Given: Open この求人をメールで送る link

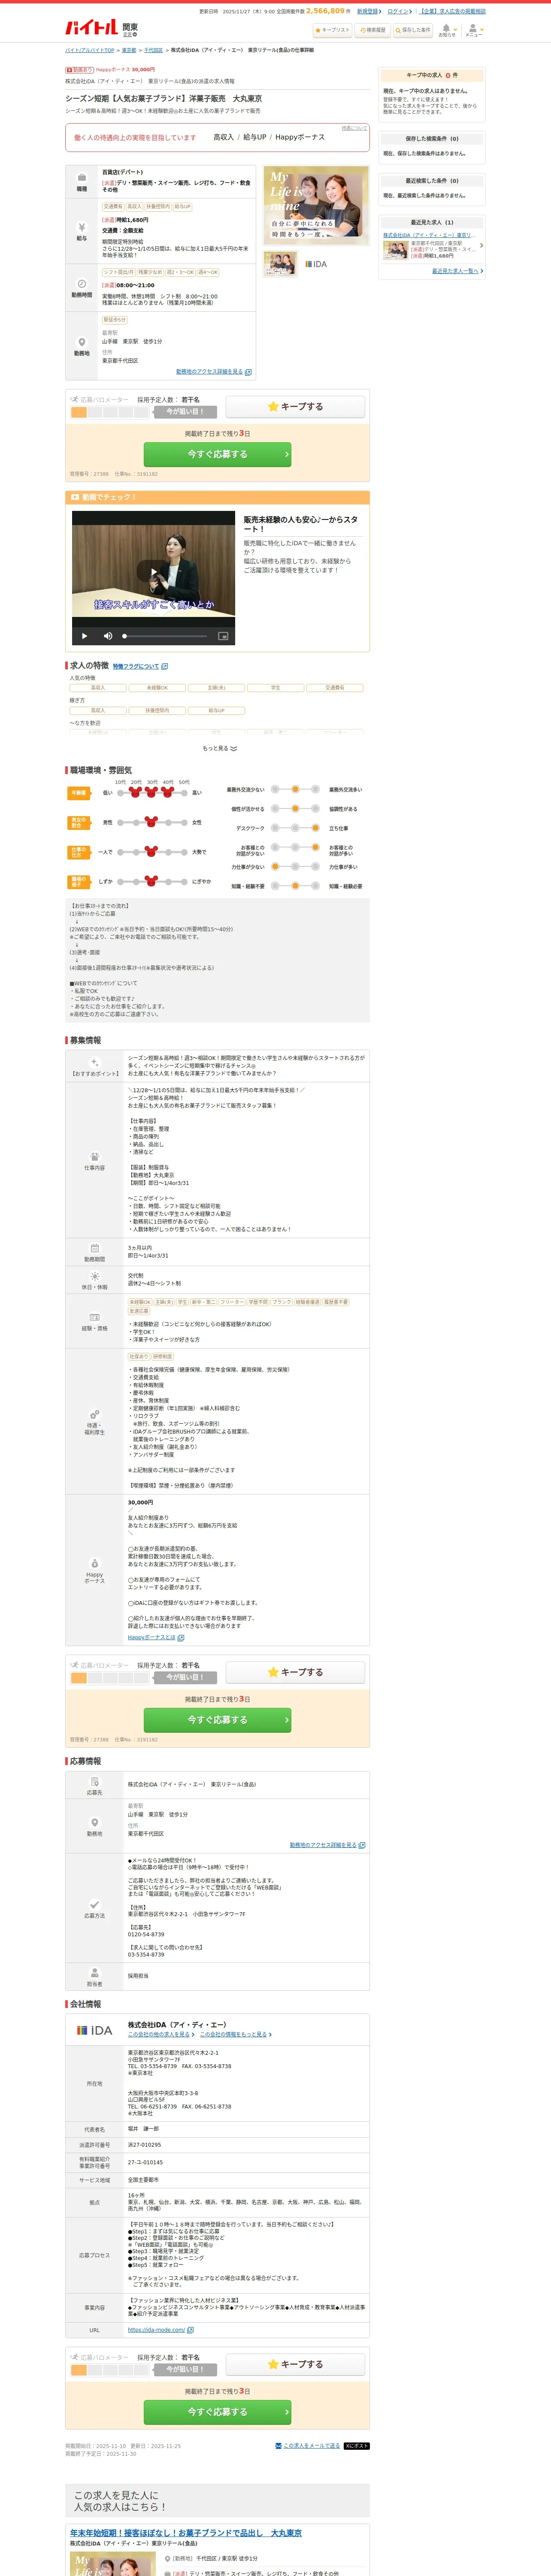Looking at the screenshot, I should [x=308, y=2446].
